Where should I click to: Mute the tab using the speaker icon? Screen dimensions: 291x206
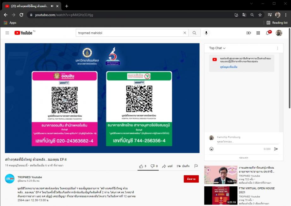coord(52,6)
